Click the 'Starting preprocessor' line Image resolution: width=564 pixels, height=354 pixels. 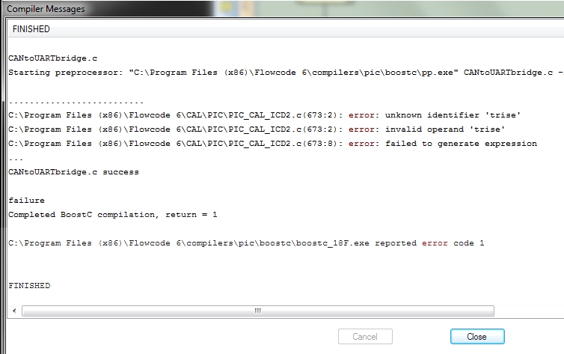pos(286,73)
